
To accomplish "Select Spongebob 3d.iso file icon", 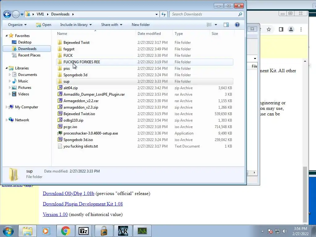I will pyautogui.click(x=60, y=139).
